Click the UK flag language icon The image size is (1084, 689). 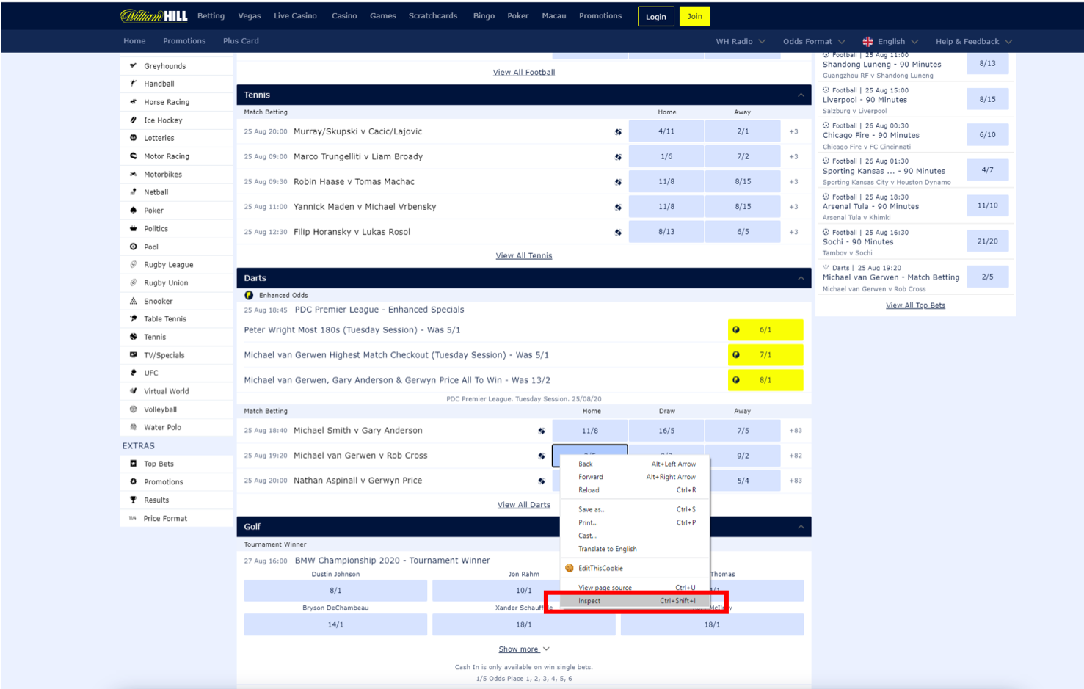pyautogui.click(x=867, y=41)
